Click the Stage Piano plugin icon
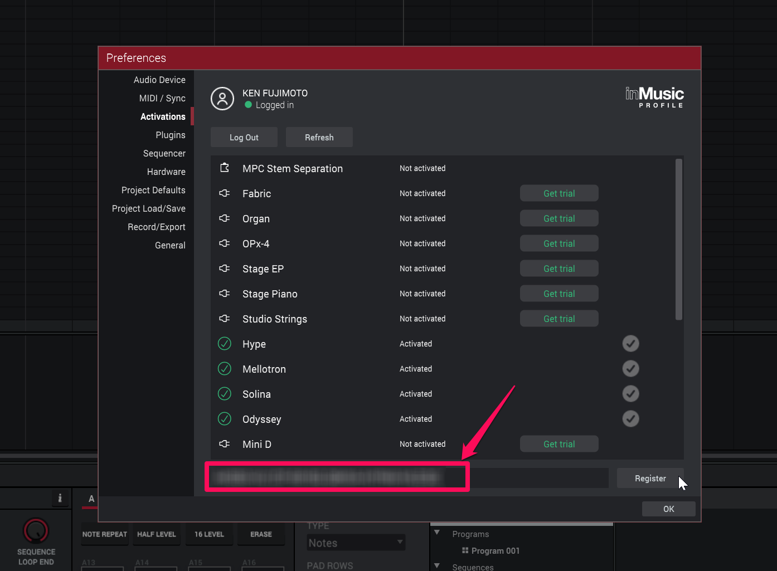 (225, 294)
